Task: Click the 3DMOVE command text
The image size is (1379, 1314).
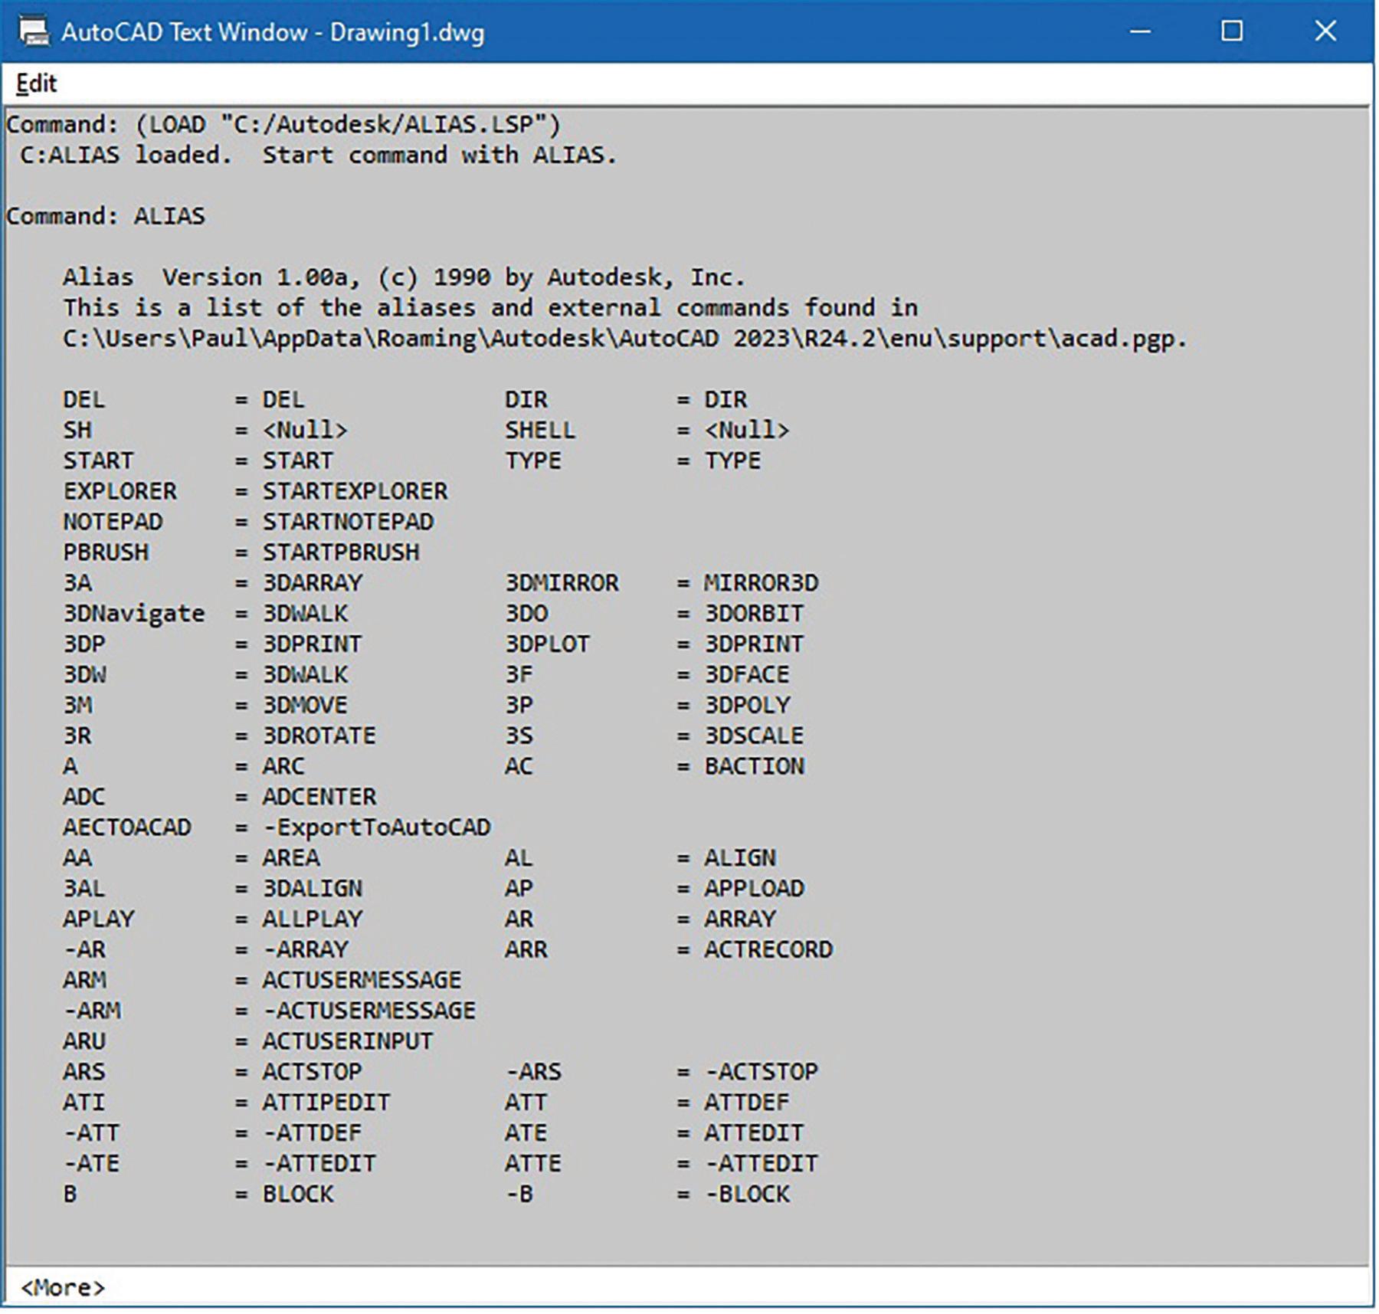Action: click(x=306, y=706)
